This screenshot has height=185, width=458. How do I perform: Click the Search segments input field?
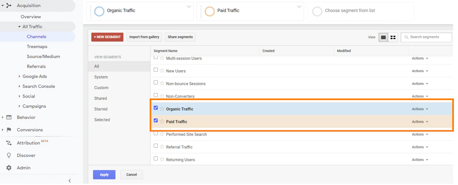tap(426, 37)
